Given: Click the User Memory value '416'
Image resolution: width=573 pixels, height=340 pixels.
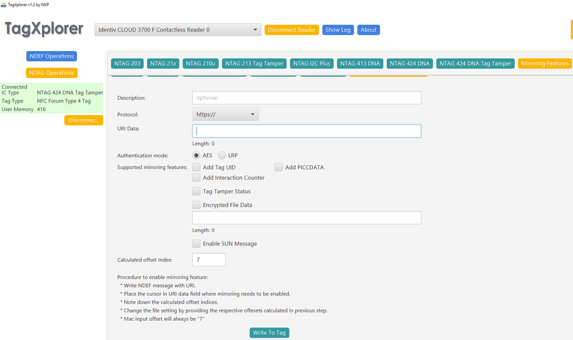Looking at the screenshot, I should pyautogui.click(x=41, y=109).
